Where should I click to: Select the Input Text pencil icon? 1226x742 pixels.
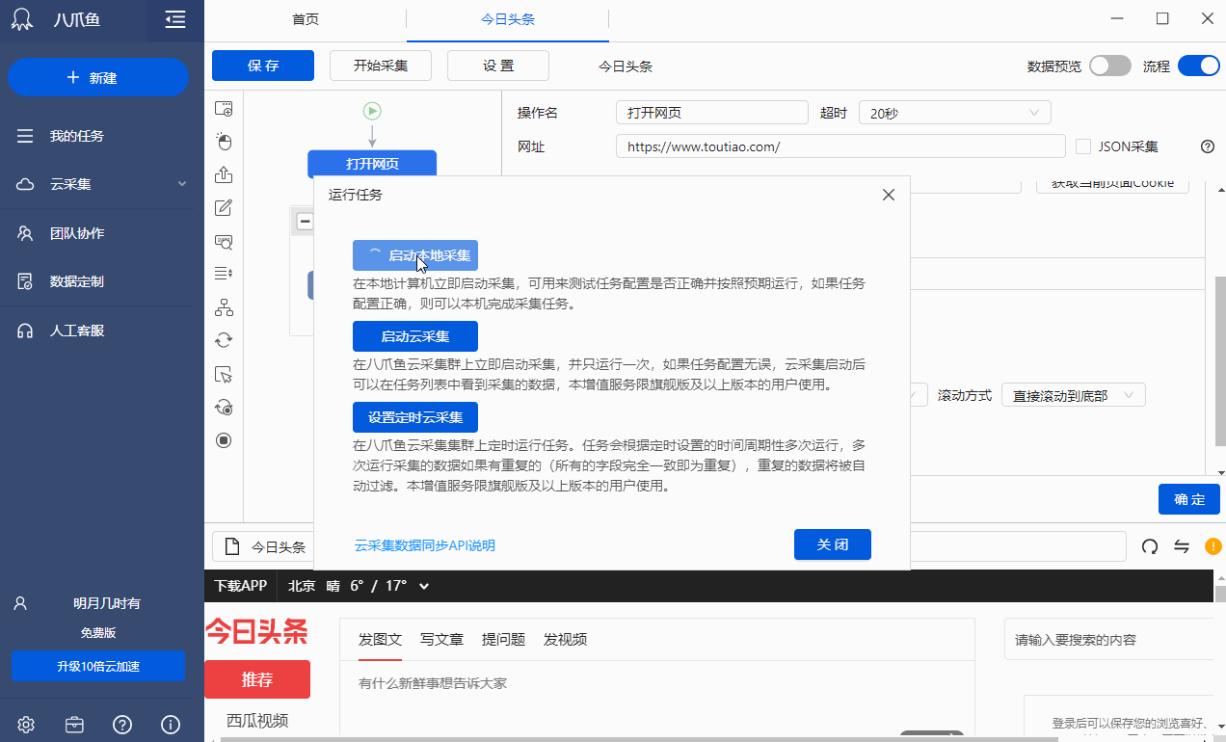pos(224,207)
